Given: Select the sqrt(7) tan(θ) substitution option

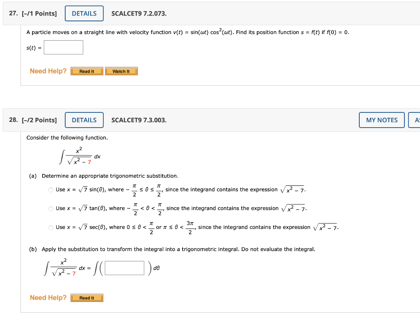Looking at the screenshot, I should [50, 208].
